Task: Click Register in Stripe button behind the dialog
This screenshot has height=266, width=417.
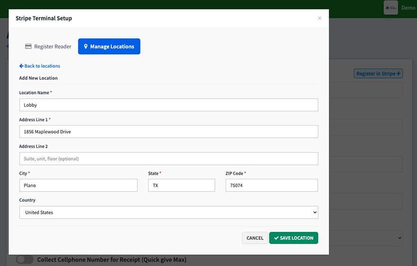Action: pyautogui.click(x=378, y=73)
